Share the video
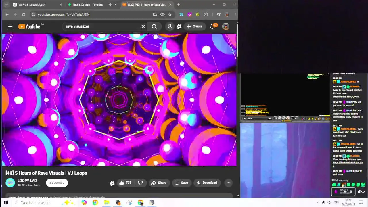Screen dimensions: 368x207 tap(159, 183)
